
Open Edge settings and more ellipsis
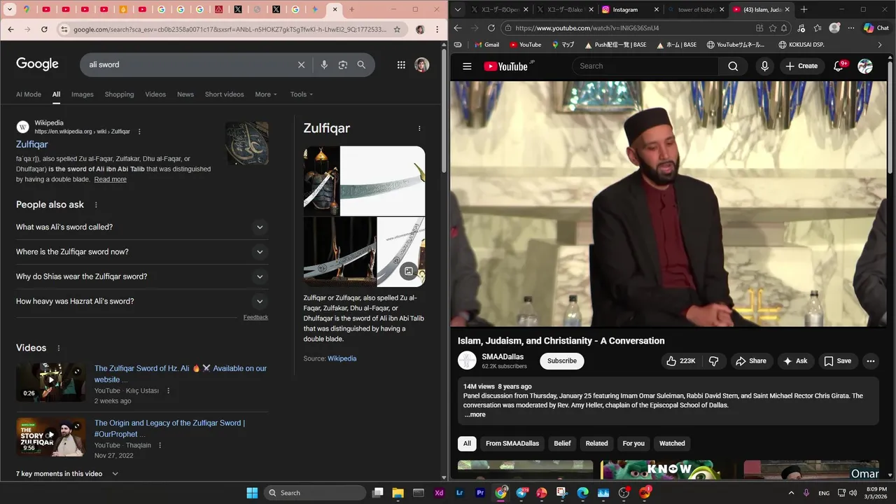[850, 28]
